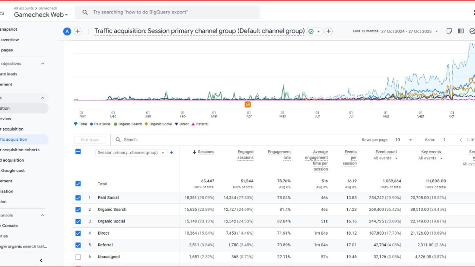Image resolution: width=475 pixels, height=267 pixels.
Task: Click the compare columns icon in the toolbar
Action: coord(461,31)
